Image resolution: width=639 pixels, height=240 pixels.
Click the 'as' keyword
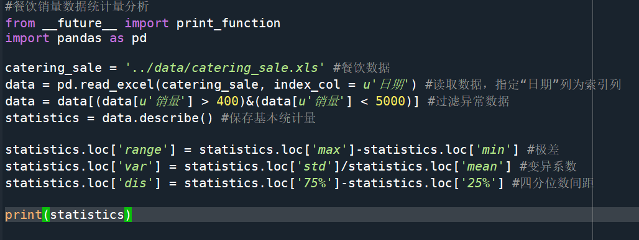click(x=117, y=38)
